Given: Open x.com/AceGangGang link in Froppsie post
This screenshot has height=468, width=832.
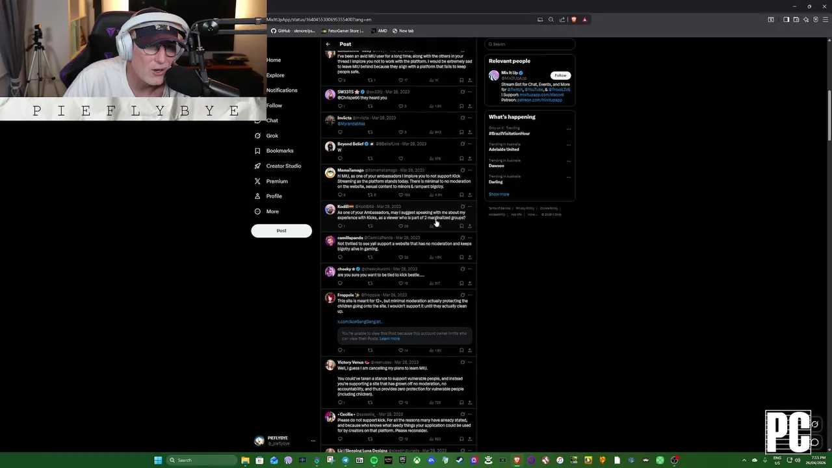Looking at the screenshot, I should click(x=359, y=322).
